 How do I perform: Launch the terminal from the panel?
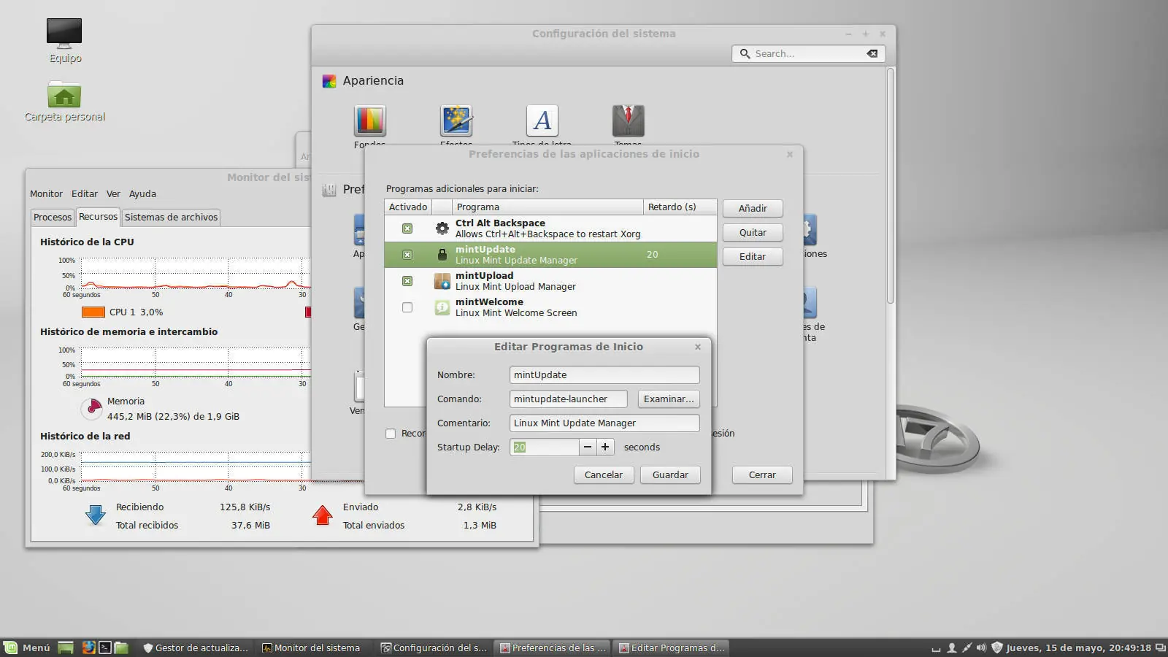coord(105,648)
